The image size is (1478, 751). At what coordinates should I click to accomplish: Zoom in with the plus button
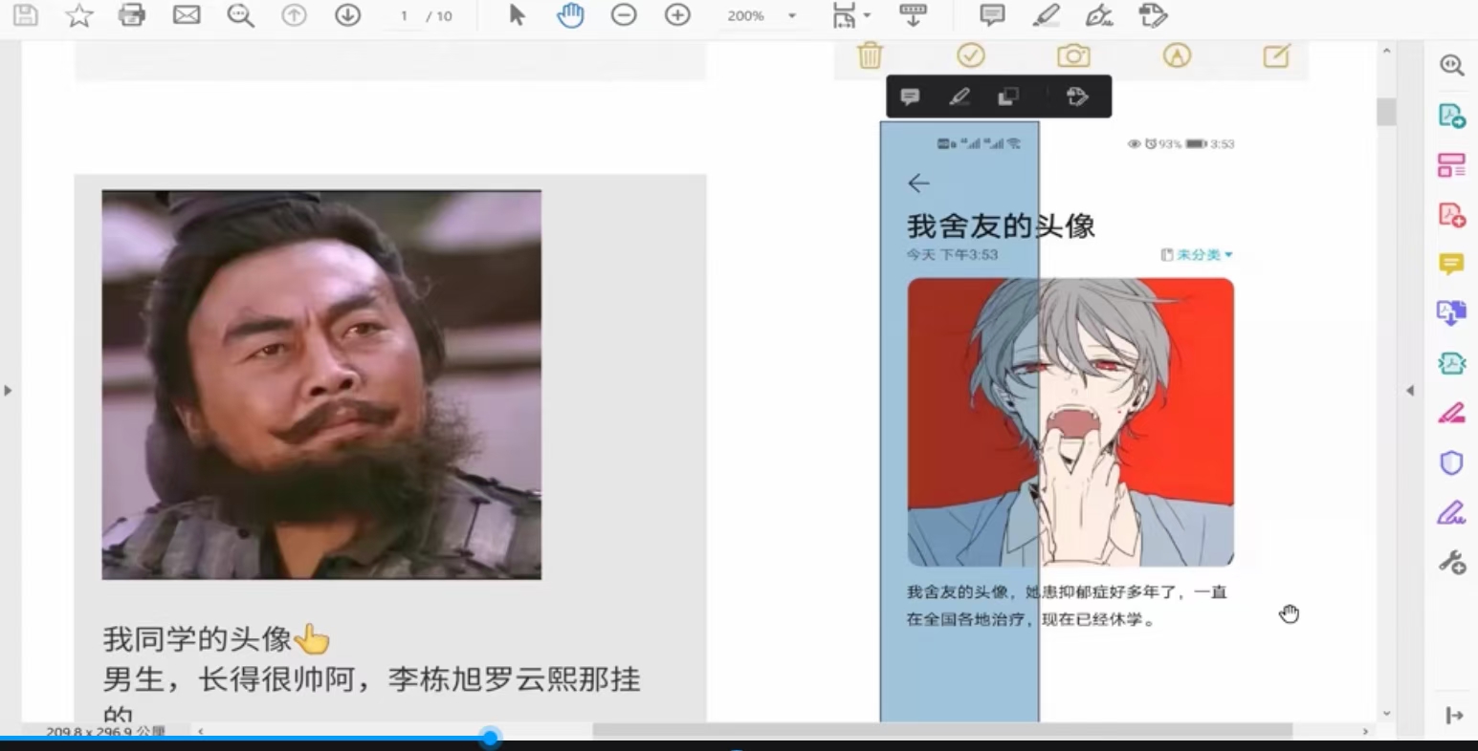tap(677, 15)
